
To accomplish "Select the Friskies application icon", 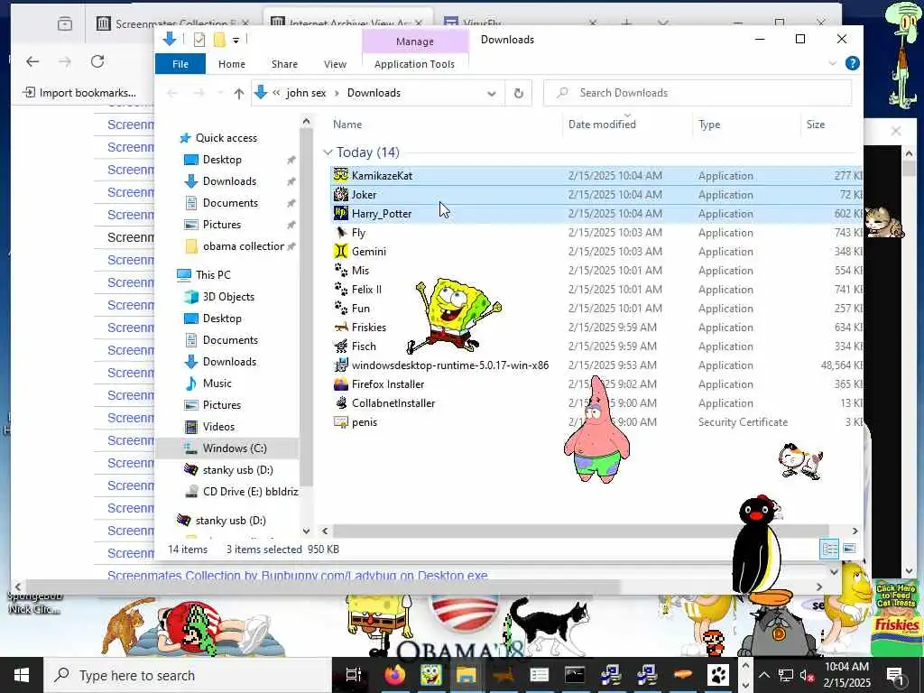I will tap(340, 327).
